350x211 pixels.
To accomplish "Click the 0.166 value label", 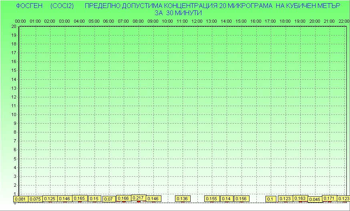I will point(123,198).
